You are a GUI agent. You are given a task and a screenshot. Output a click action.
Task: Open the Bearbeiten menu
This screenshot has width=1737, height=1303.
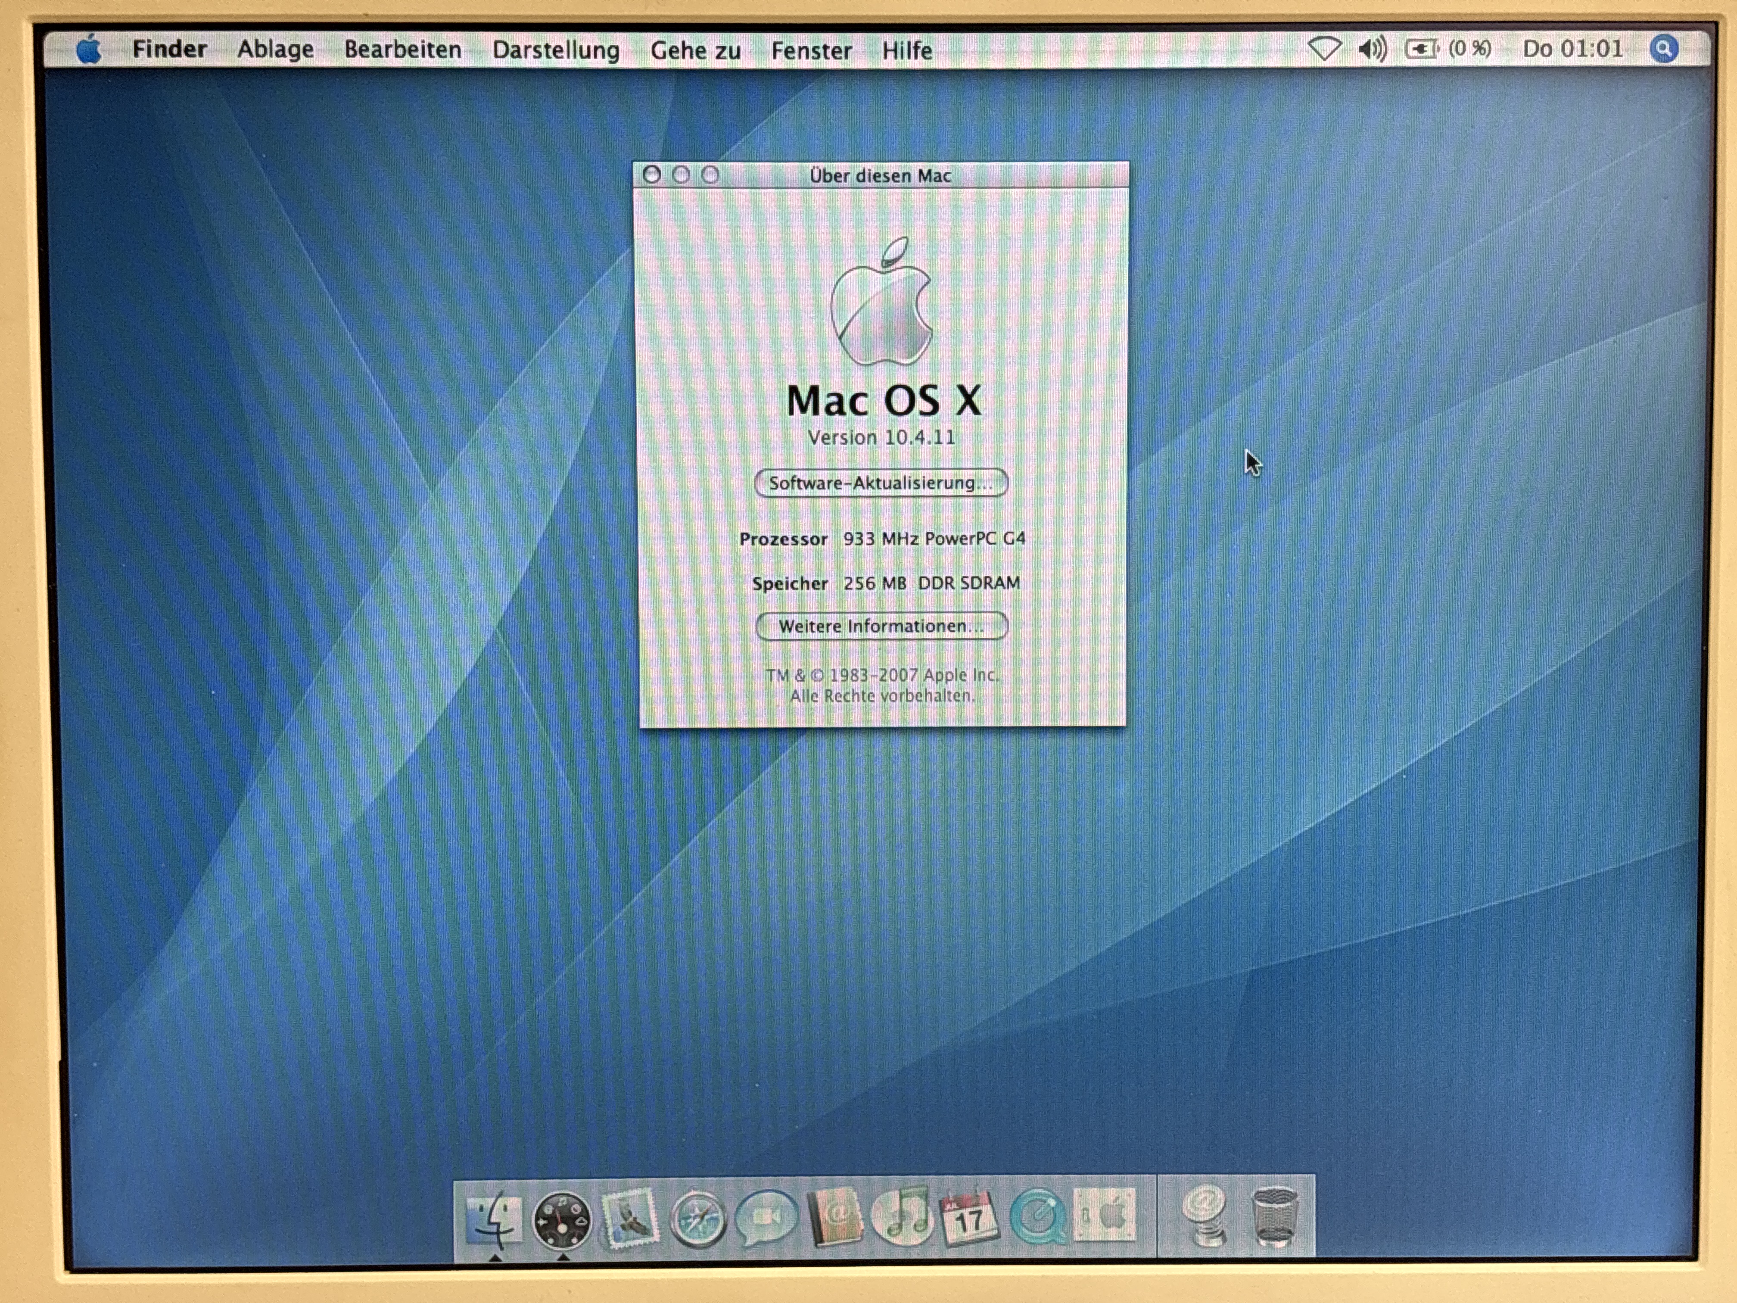pyautogui.click(x=403, y=50)
